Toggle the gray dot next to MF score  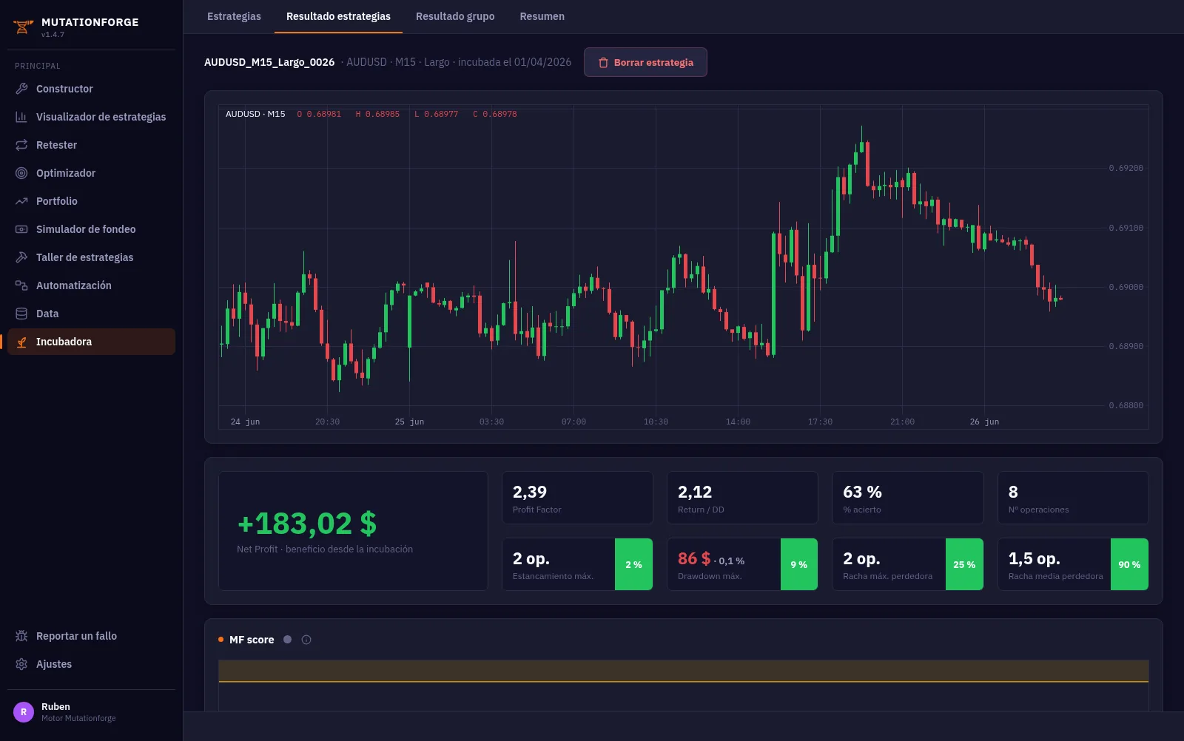coord(288,640)
